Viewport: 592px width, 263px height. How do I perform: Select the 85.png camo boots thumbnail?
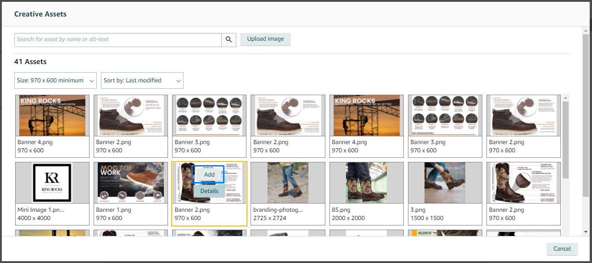click(x=367, y=182)
